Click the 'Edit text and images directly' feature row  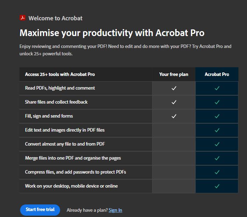tap(65, 130)
